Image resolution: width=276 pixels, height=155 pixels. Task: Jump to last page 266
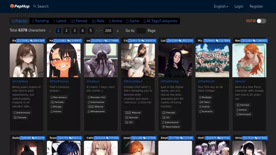(108, 31)
